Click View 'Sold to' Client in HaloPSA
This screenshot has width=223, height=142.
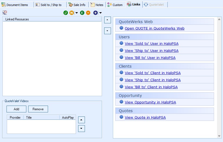point(153,73)
